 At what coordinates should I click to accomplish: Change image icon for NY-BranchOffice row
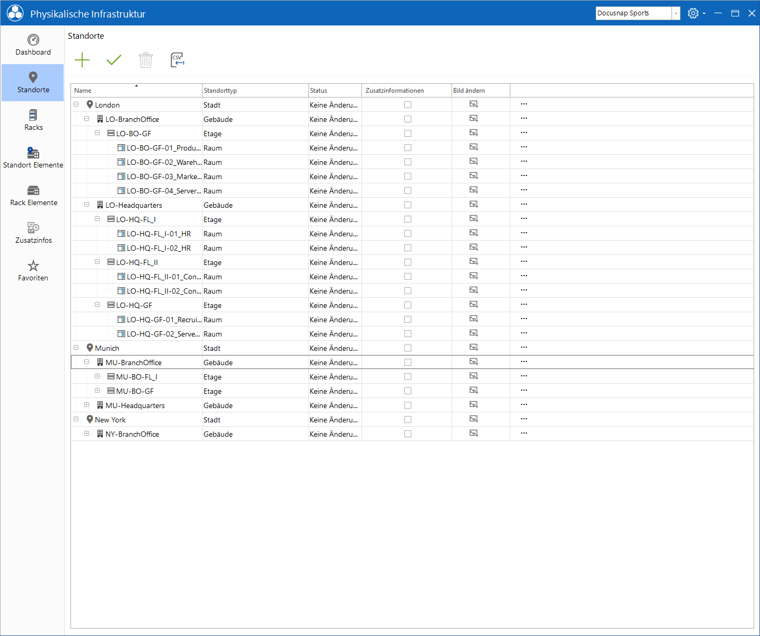tap(474, 434)
